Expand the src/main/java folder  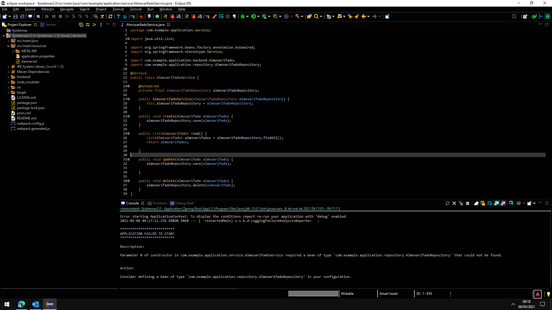click(9, 41)
